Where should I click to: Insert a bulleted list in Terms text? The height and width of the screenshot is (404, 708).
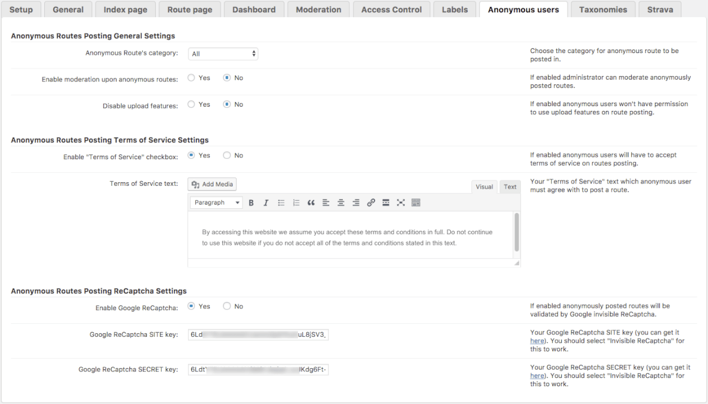tap(281, 203)
